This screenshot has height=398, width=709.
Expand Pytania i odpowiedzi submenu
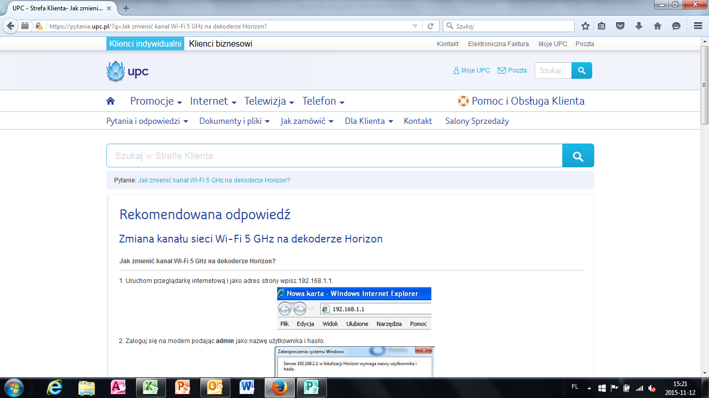coord(147,121)
